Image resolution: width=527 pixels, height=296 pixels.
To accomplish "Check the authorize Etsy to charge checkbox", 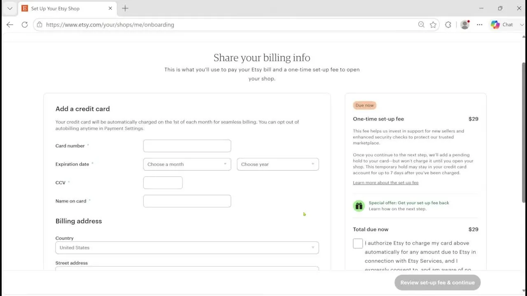I will pos(358,243).
